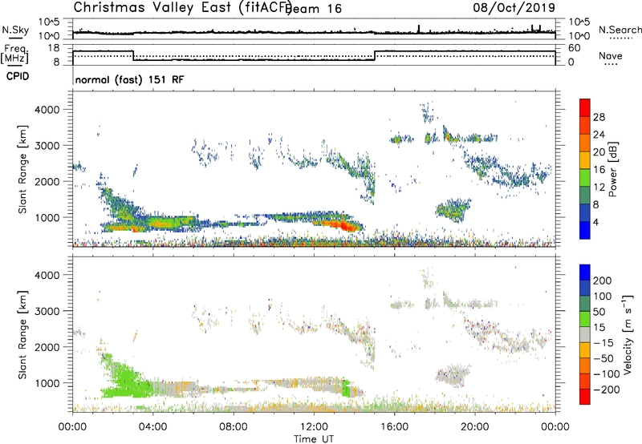This screenshot has width=642, height=444.
Task: Select the Beam 16 label
Action: coord(314,9)
